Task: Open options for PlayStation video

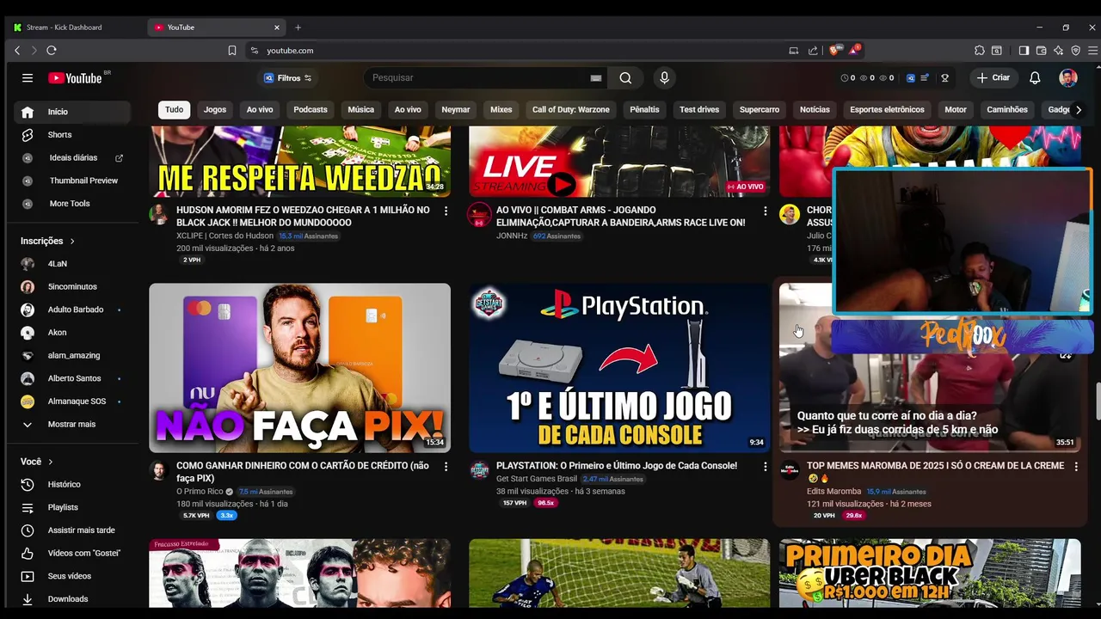Action: (765, 466)
